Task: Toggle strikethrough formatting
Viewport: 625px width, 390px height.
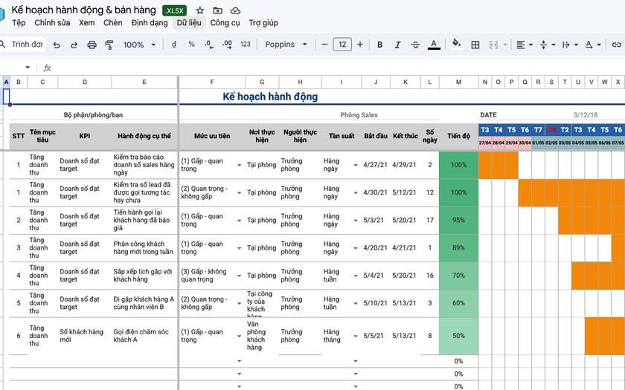Action: pyautogui.click(x=415, y=45)
